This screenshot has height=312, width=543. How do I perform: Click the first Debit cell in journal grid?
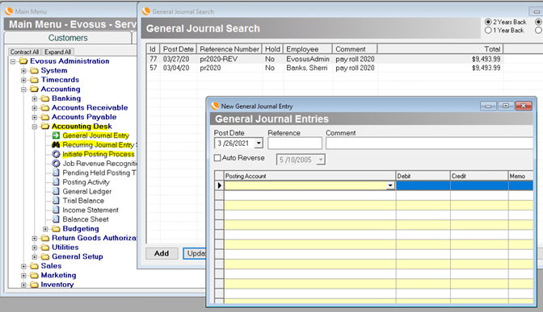click(423, 185)
